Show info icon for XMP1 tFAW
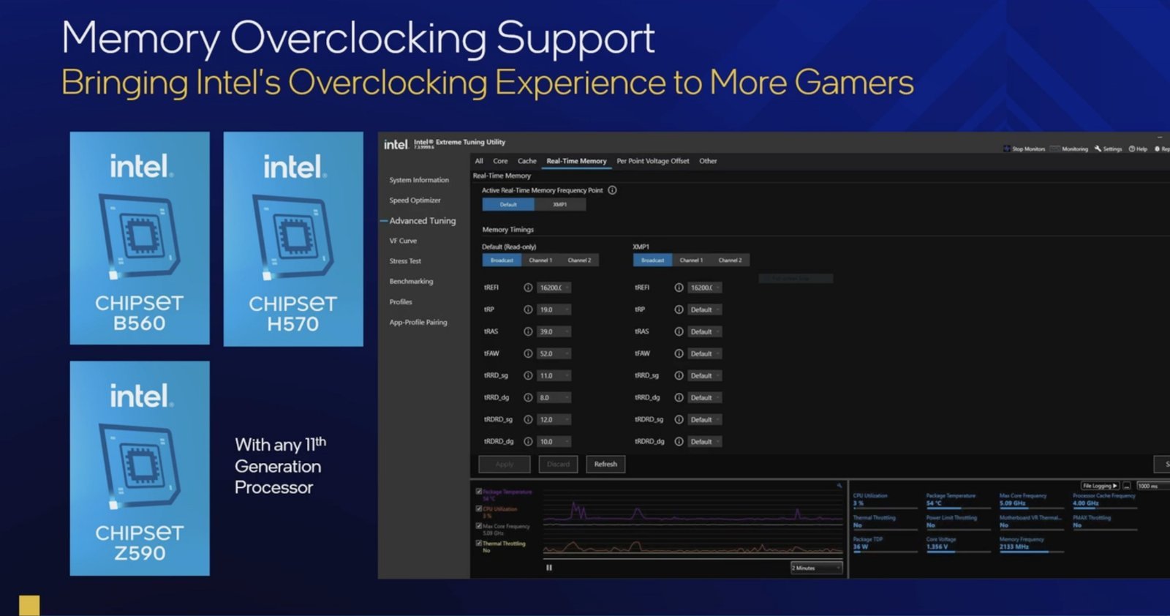The width and height of the screenshot is (1170, 616). pyautogui.click(x=679, y=353)
